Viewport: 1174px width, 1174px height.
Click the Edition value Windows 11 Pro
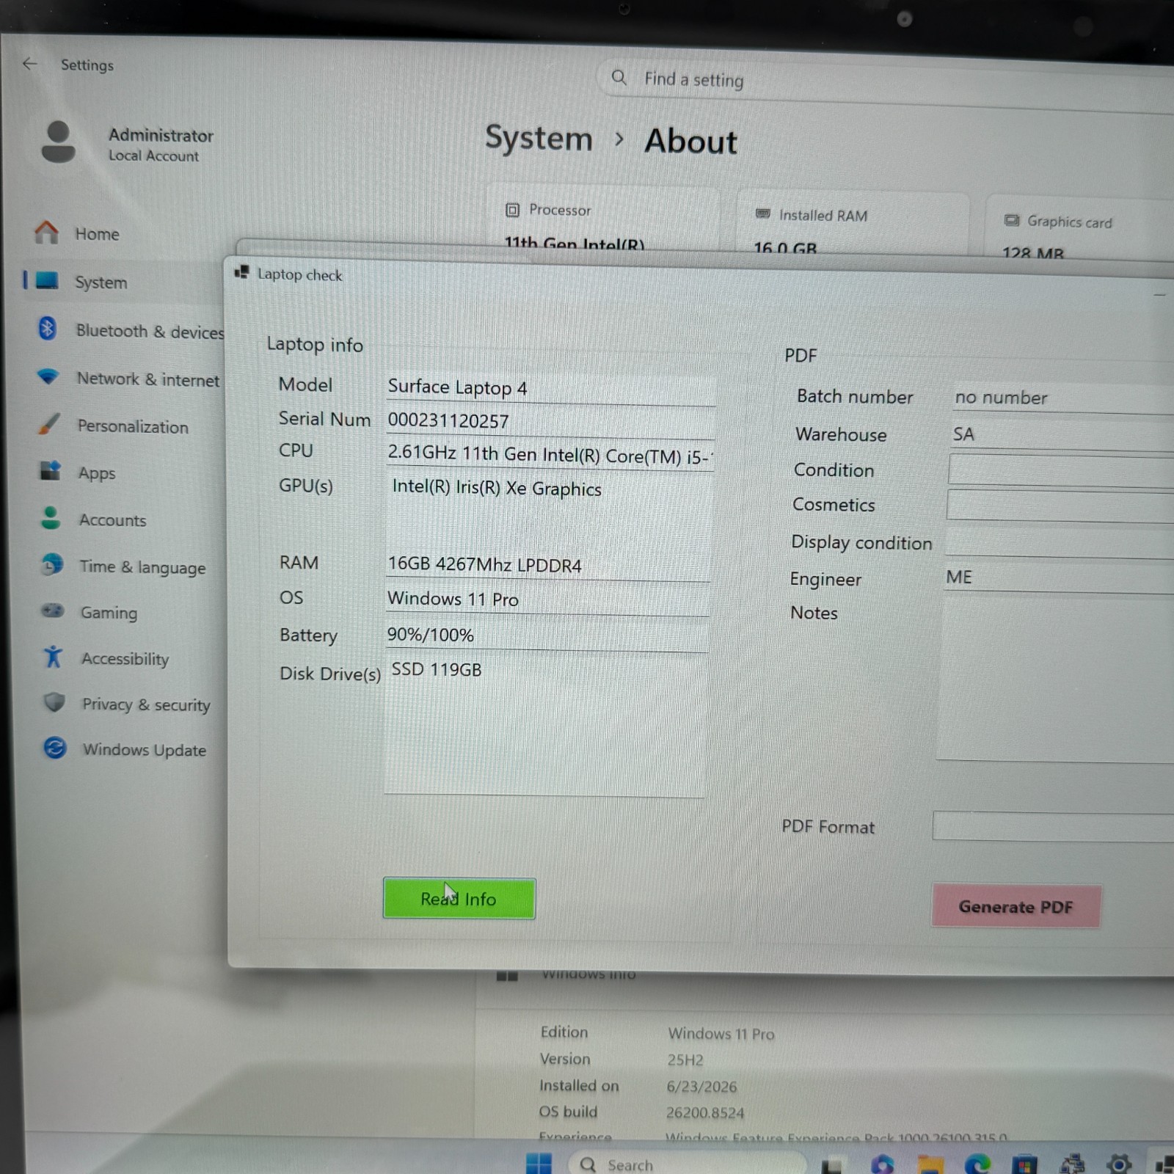click(721, 1034)
